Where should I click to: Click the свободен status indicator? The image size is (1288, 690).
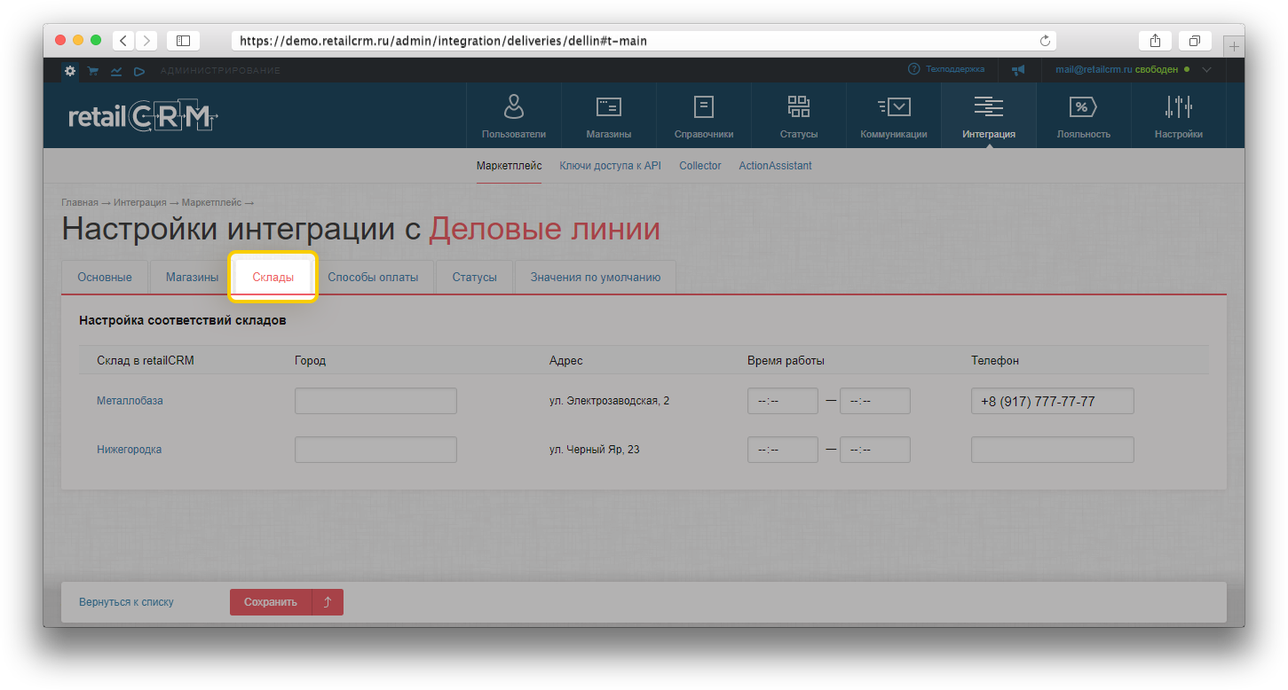[1162, 69]
